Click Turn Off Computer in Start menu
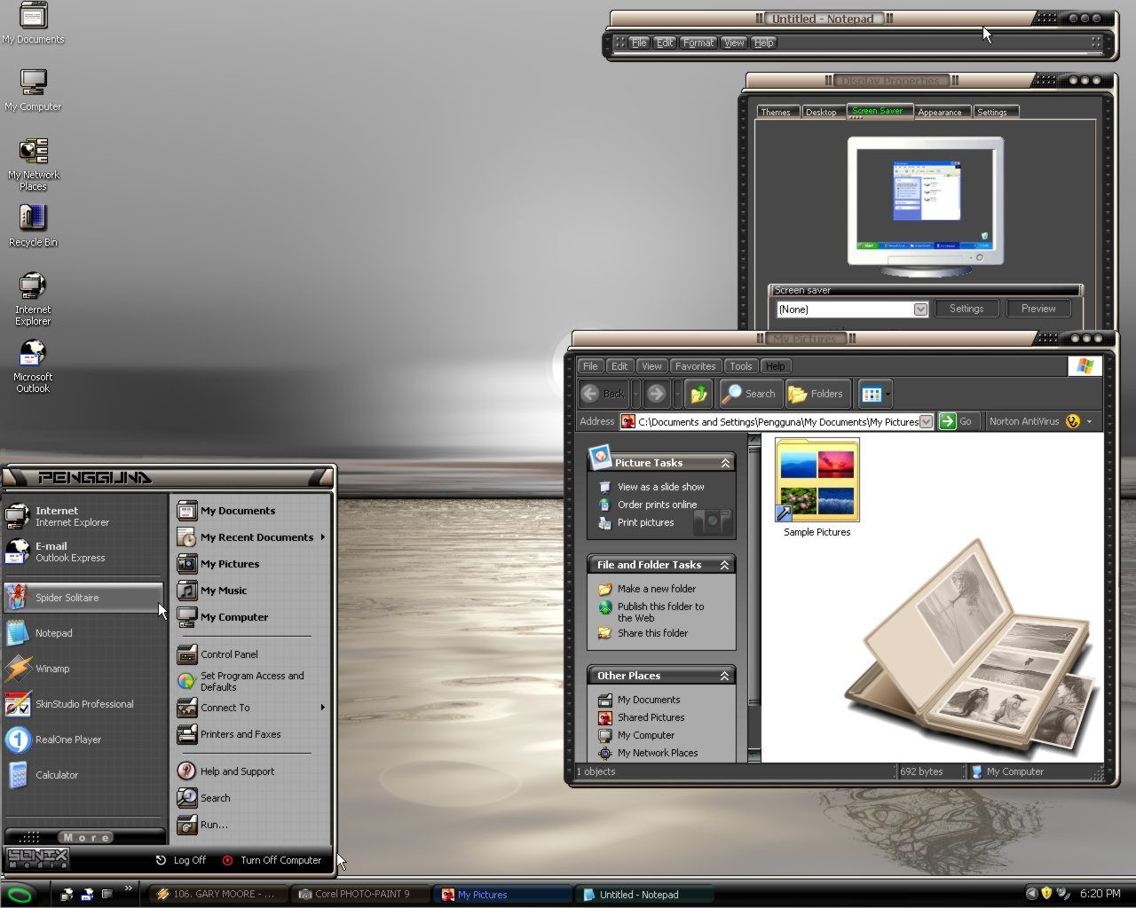This screenshot has width=1136, height=908. [x=272, y=860]
